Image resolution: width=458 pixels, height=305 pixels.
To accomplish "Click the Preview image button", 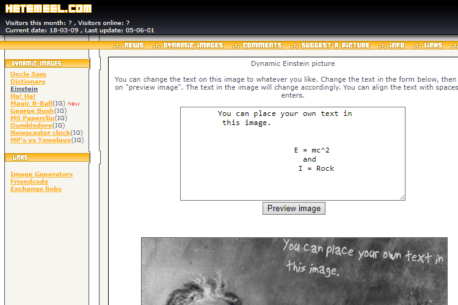I will click(294, 209).
